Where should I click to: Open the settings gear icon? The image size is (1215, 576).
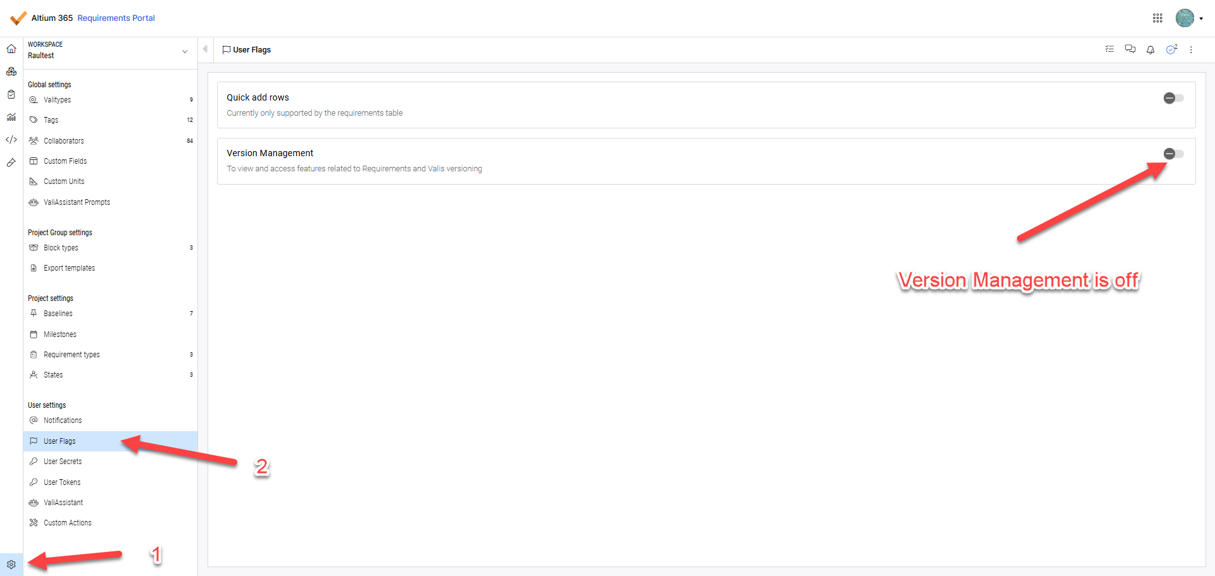coord(11,565)
